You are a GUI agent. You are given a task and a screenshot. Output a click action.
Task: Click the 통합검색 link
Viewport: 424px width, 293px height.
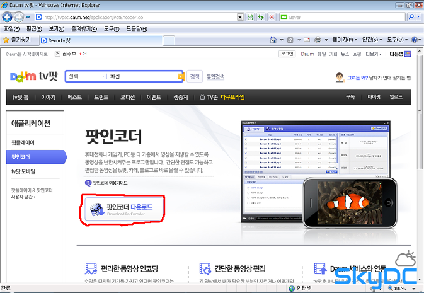click(215, 77)
